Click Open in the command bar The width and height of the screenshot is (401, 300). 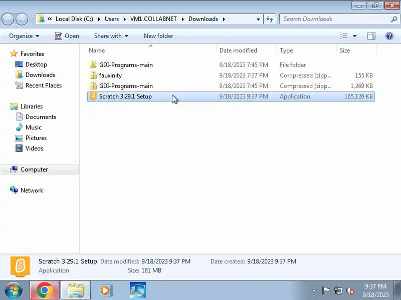click(x=67, y=36)
